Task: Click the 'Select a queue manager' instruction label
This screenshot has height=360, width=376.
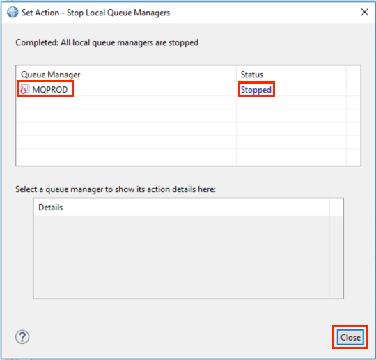Action: (x=116, y=189)
